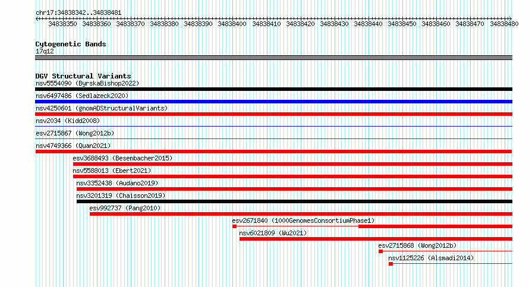Select the black nsv3201319 variant bar
The width and height of the screenshot is (529, 287).
295,201
